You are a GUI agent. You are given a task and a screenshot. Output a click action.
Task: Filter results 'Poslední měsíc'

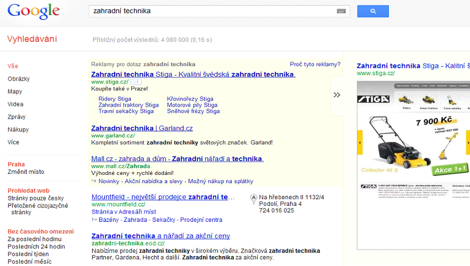coord(30,262)
